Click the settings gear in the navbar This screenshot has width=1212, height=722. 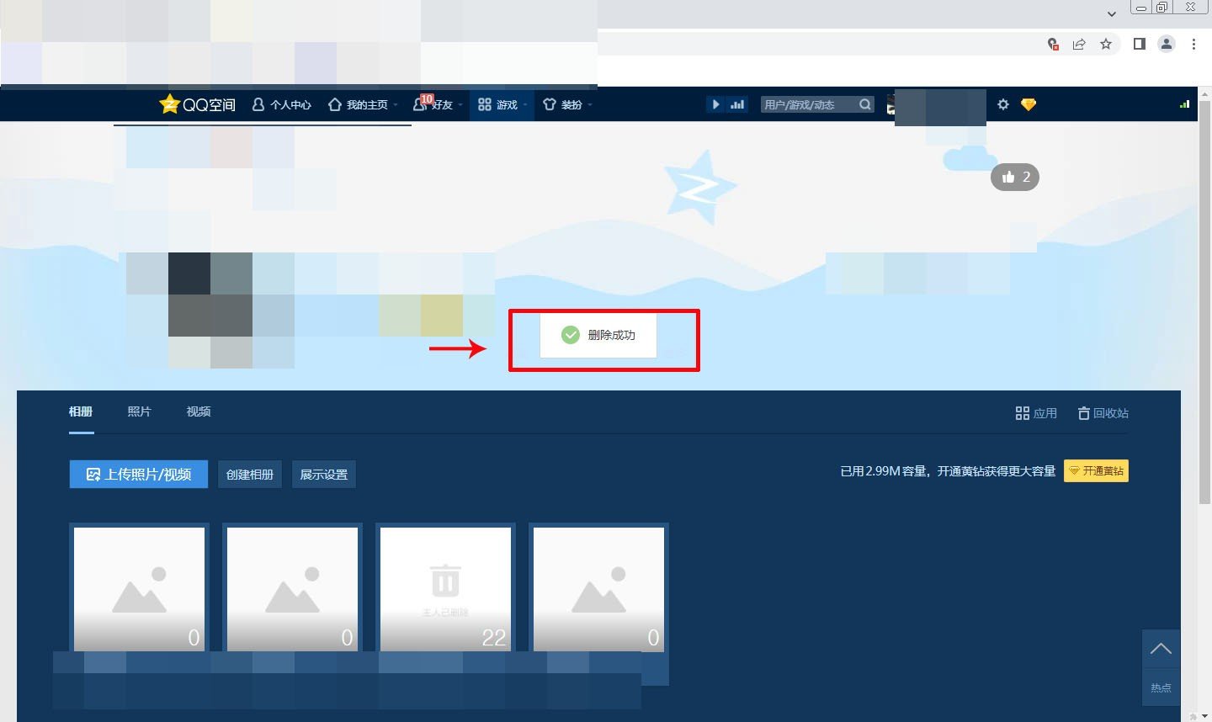coord(1002,104)
